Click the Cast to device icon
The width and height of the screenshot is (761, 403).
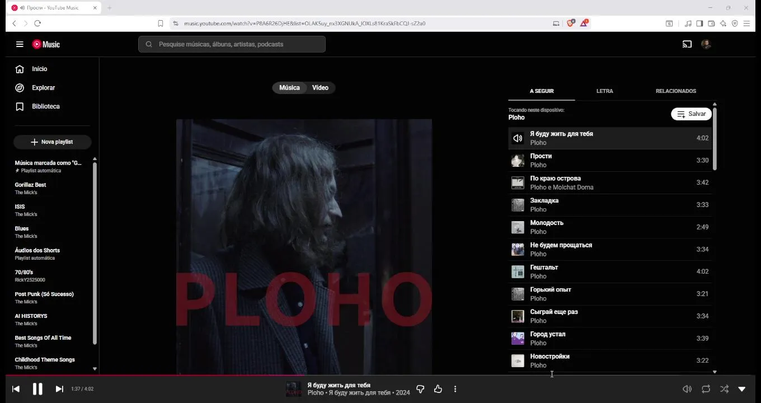687,44
